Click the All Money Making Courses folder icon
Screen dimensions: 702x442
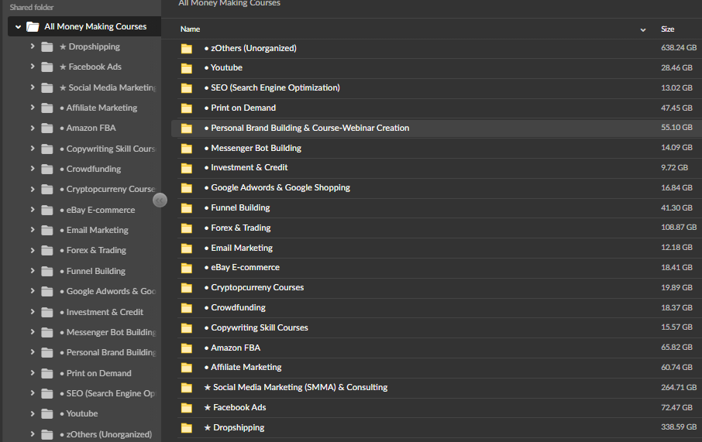pos(33,27)
